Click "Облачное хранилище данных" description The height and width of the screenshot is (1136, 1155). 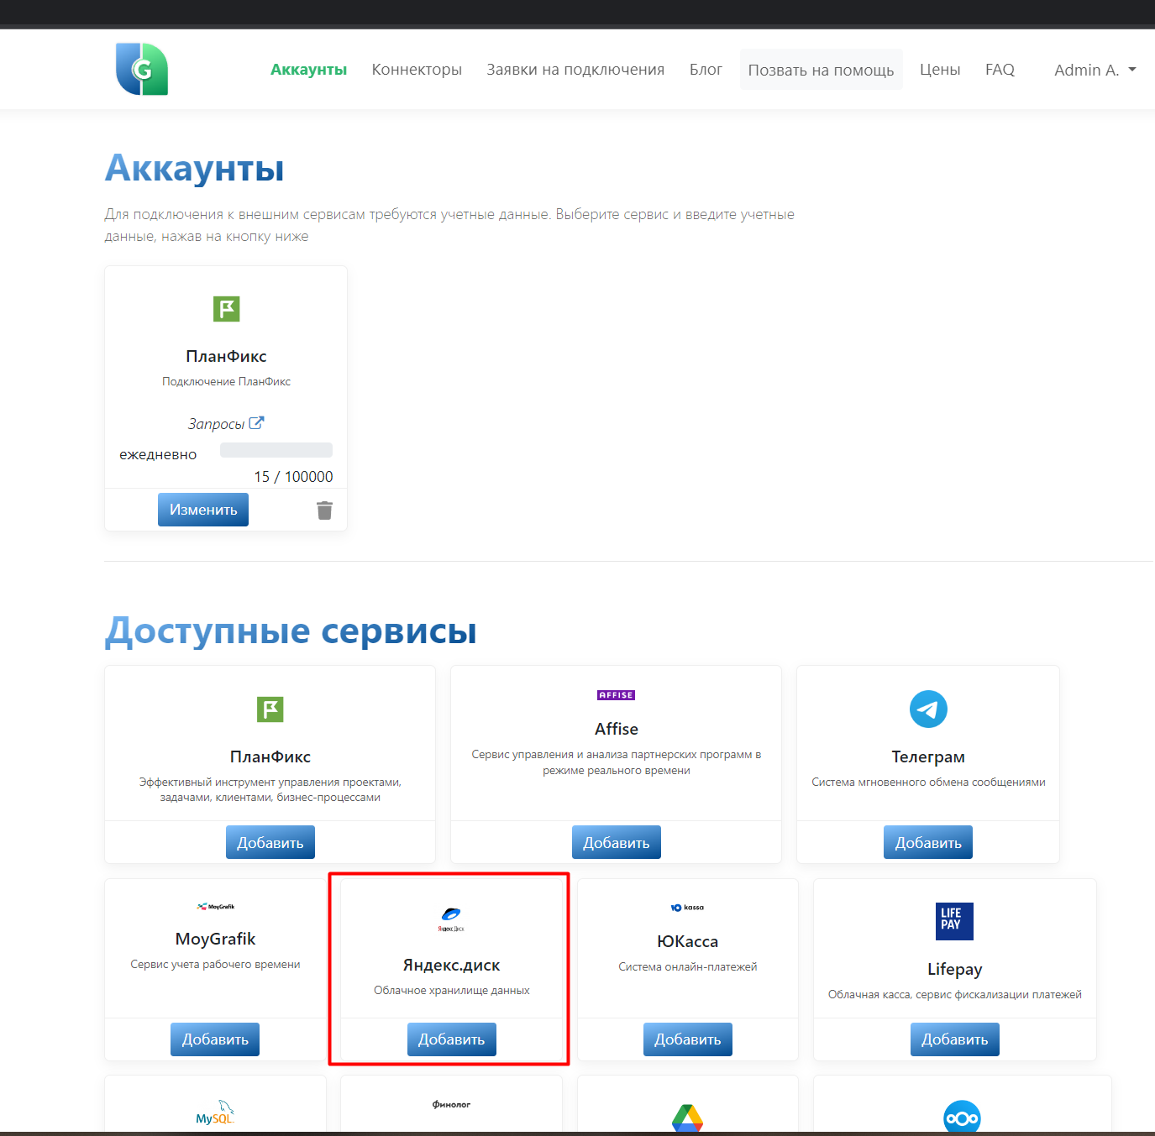click(x=451, y=990)
